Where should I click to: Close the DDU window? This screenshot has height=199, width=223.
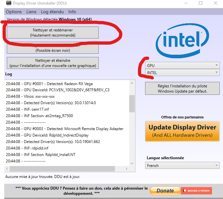216,3
